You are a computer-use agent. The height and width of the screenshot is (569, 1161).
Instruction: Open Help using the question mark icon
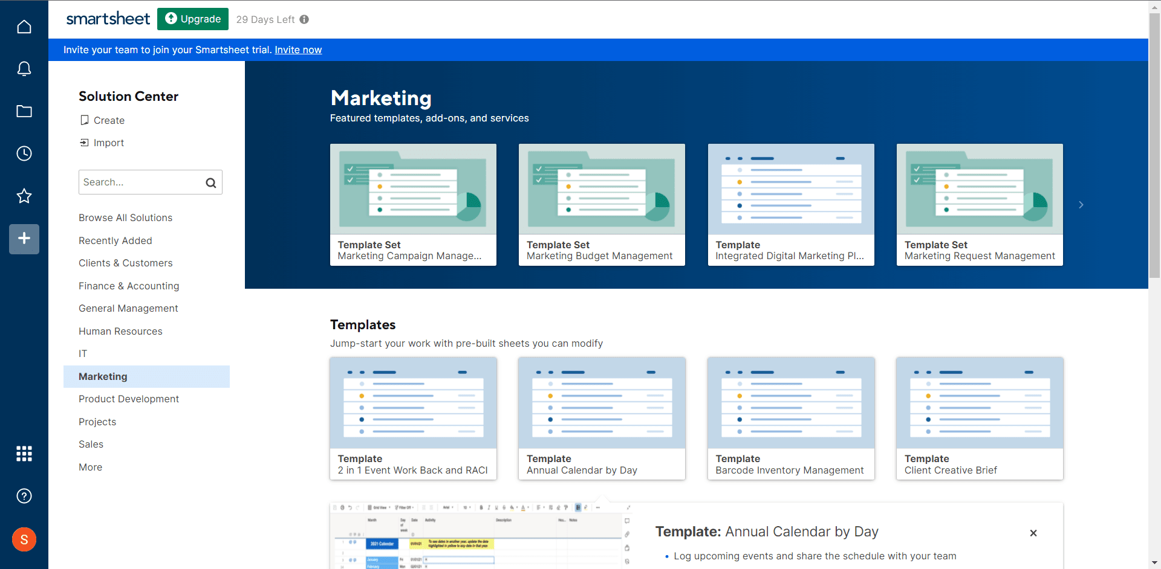[24, 496]
